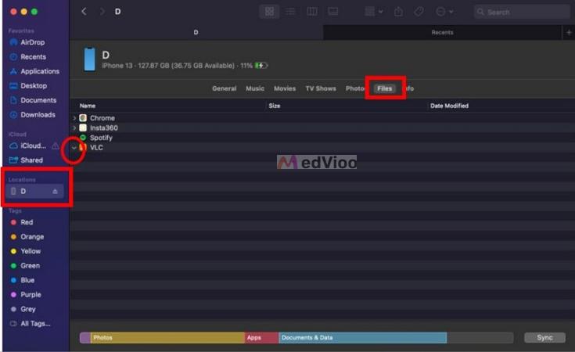The height and width of the screenshot is (352, 575).
Task: Click Documents & Data storage segment
Action: (363, 338)
